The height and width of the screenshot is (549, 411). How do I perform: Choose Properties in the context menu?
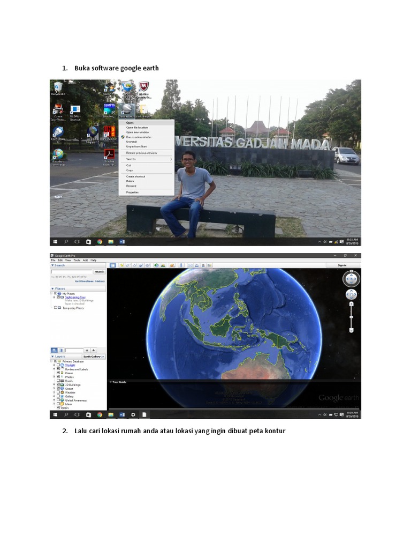tap(147, 192)
